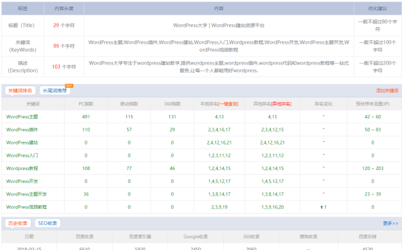Click the 360收录 column header

251,237
